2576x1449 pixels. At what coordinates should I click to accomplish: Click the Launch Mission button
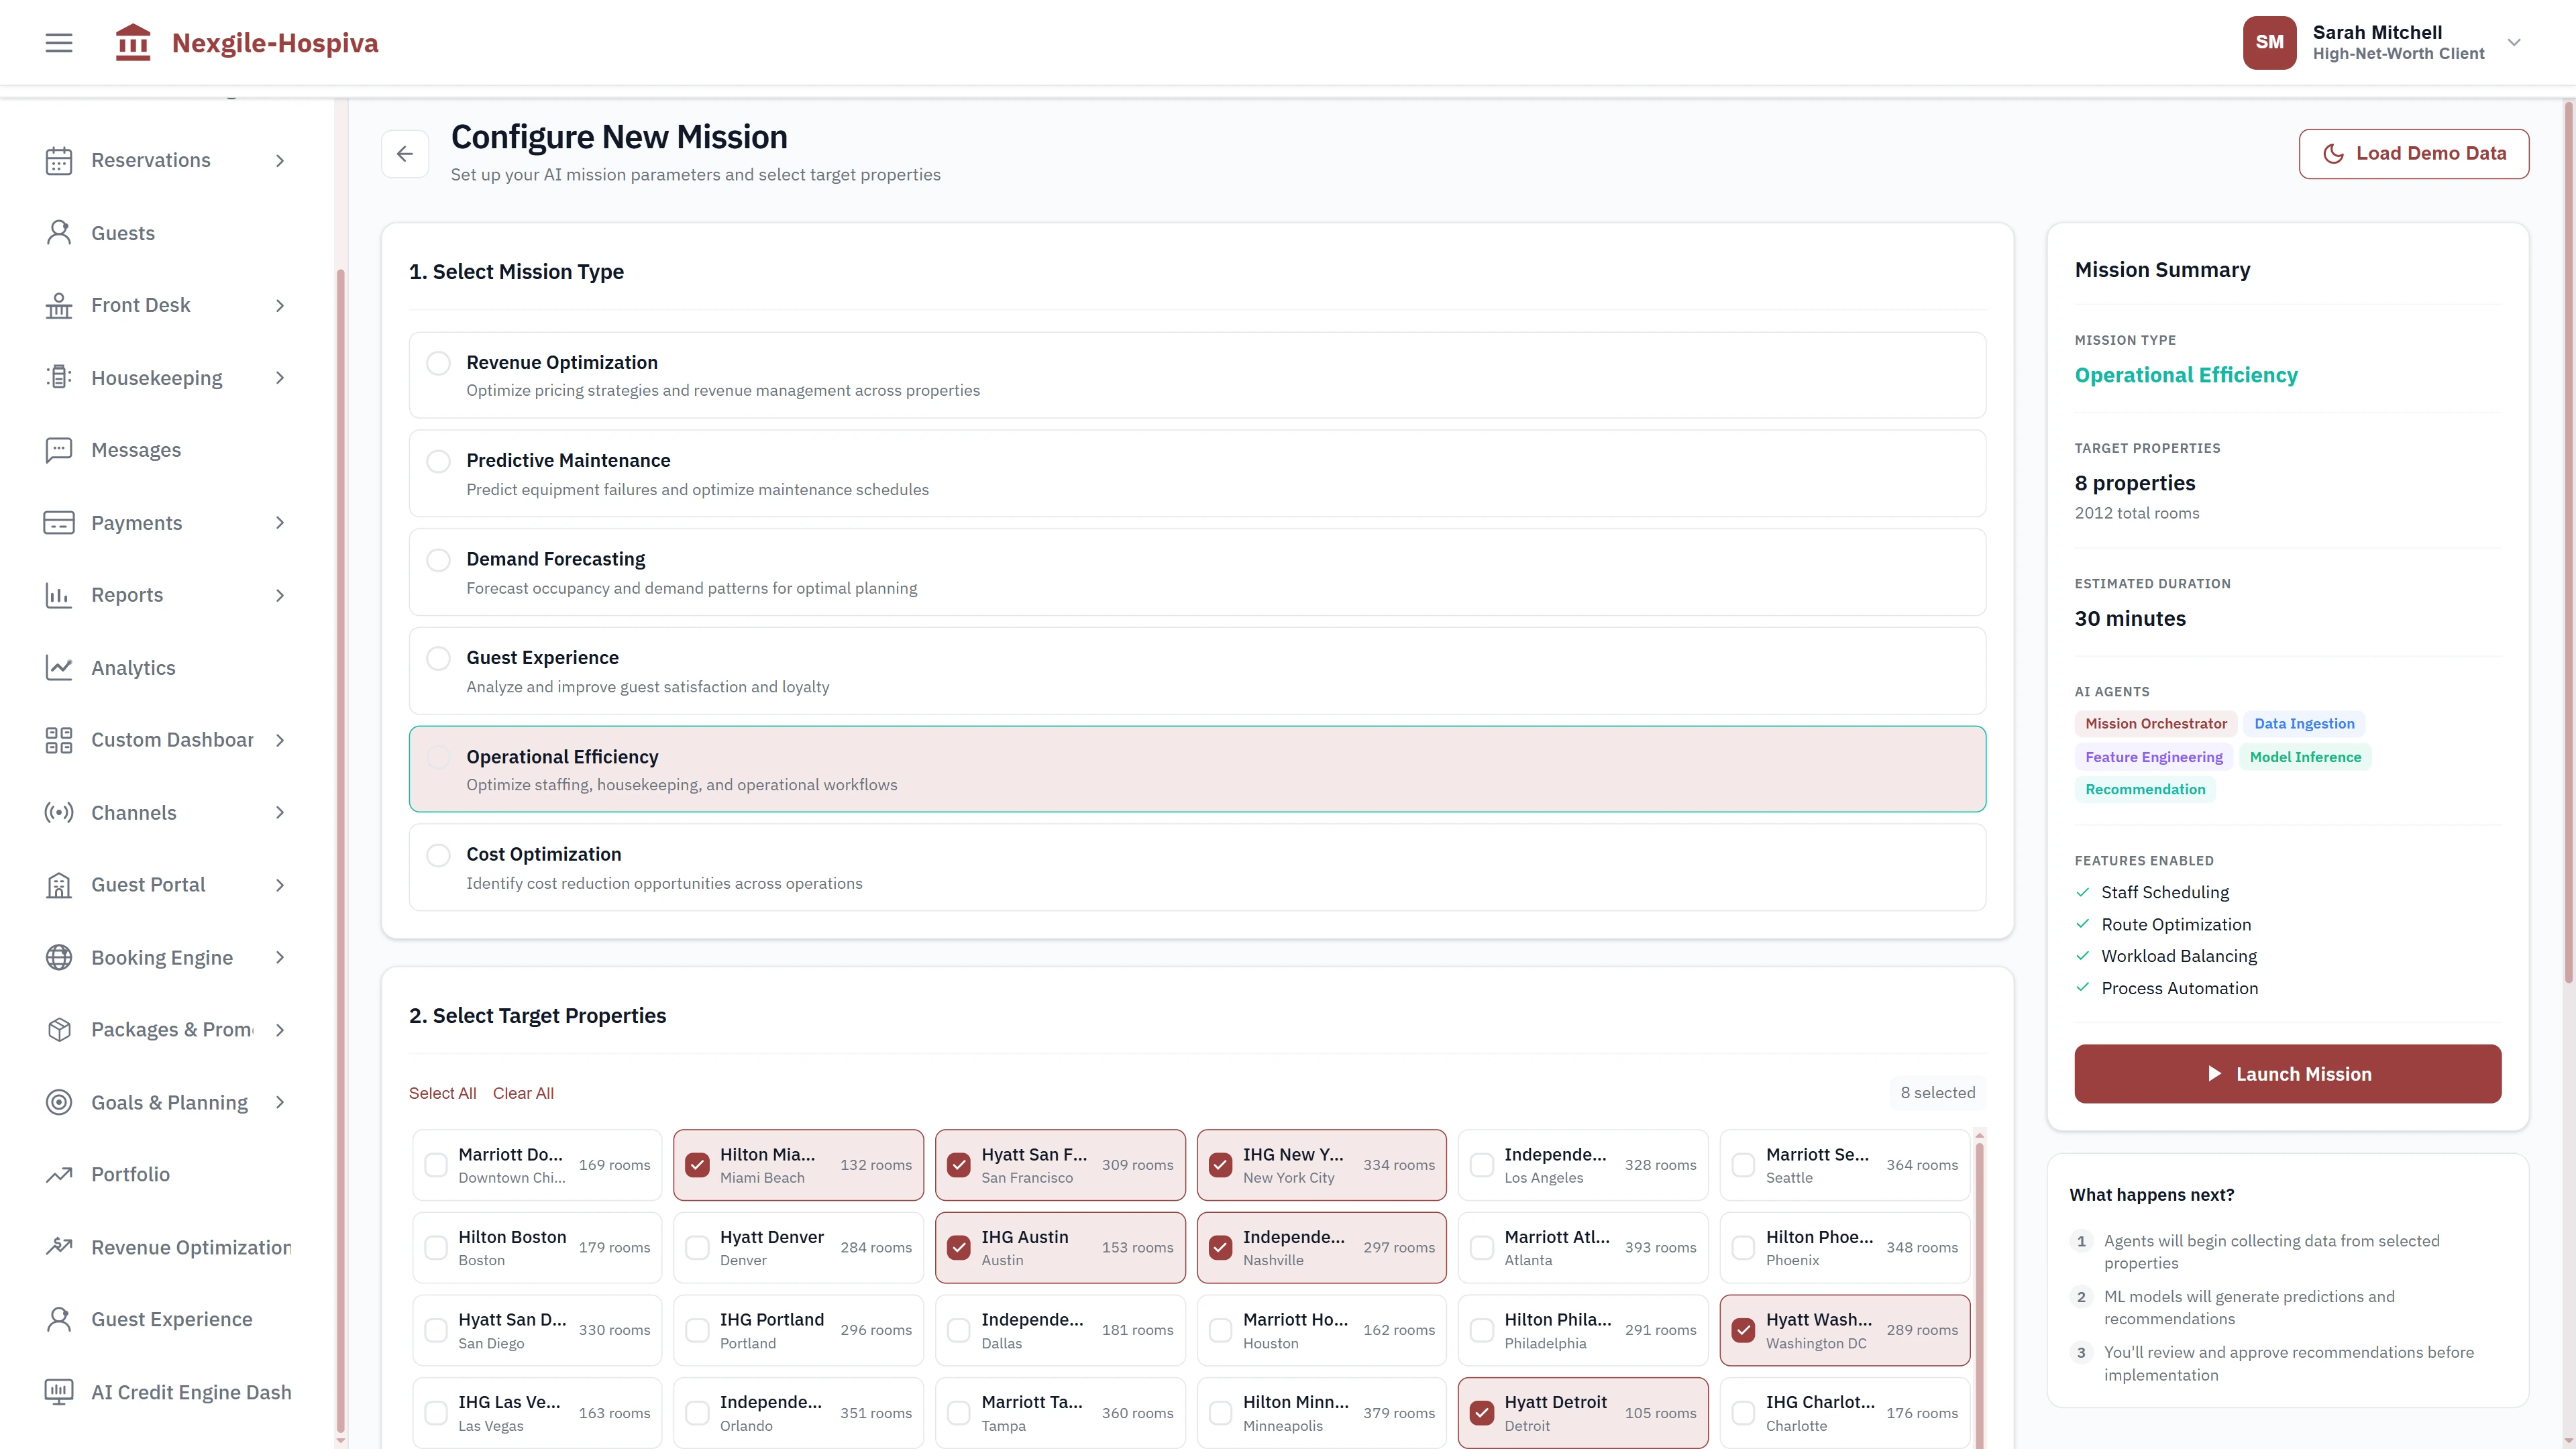[2287, 1073]
